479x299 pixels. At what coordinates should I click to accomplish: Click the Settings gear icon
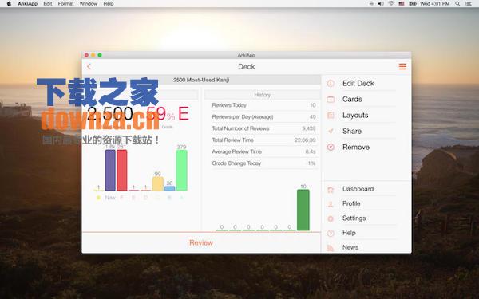point(331,218)
